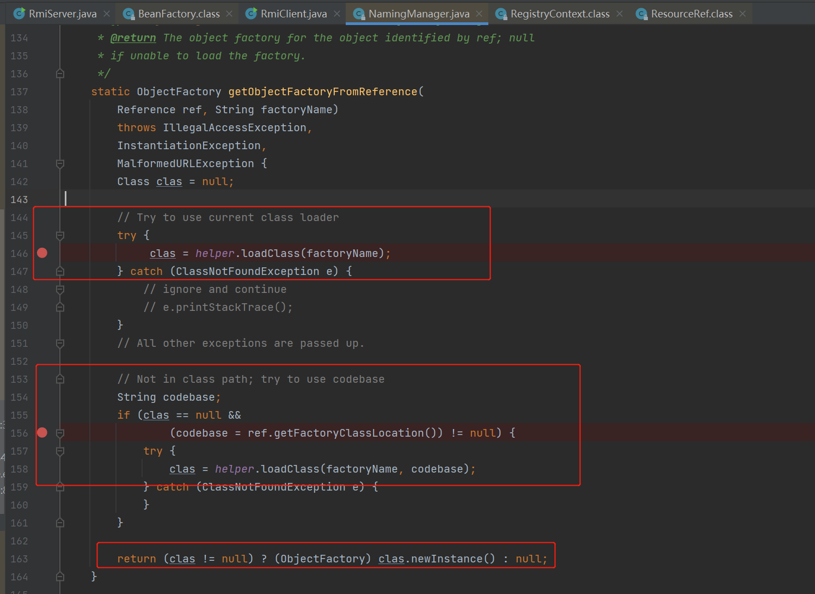This screenshot has width=815, height=594.
Task: Toggle the fold marker on line 159
Action: pyautogui.click(x=60, y=487)
